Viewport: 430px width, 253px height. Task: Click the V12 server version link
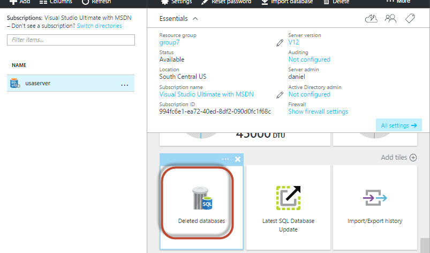click(x=293, y=42)
